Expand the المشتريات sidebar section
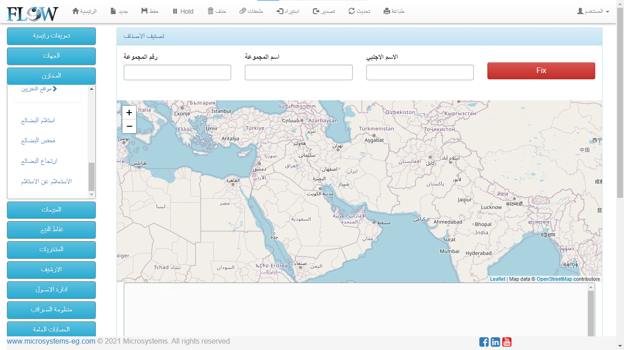The width and height of the screenshot is (624, 350). pyautogui.click(x=51, y=250)
